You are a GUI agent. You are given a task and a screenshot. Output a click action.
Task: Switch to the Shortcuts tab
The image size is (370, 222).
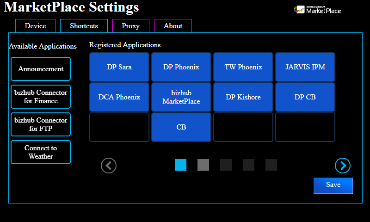84,26
